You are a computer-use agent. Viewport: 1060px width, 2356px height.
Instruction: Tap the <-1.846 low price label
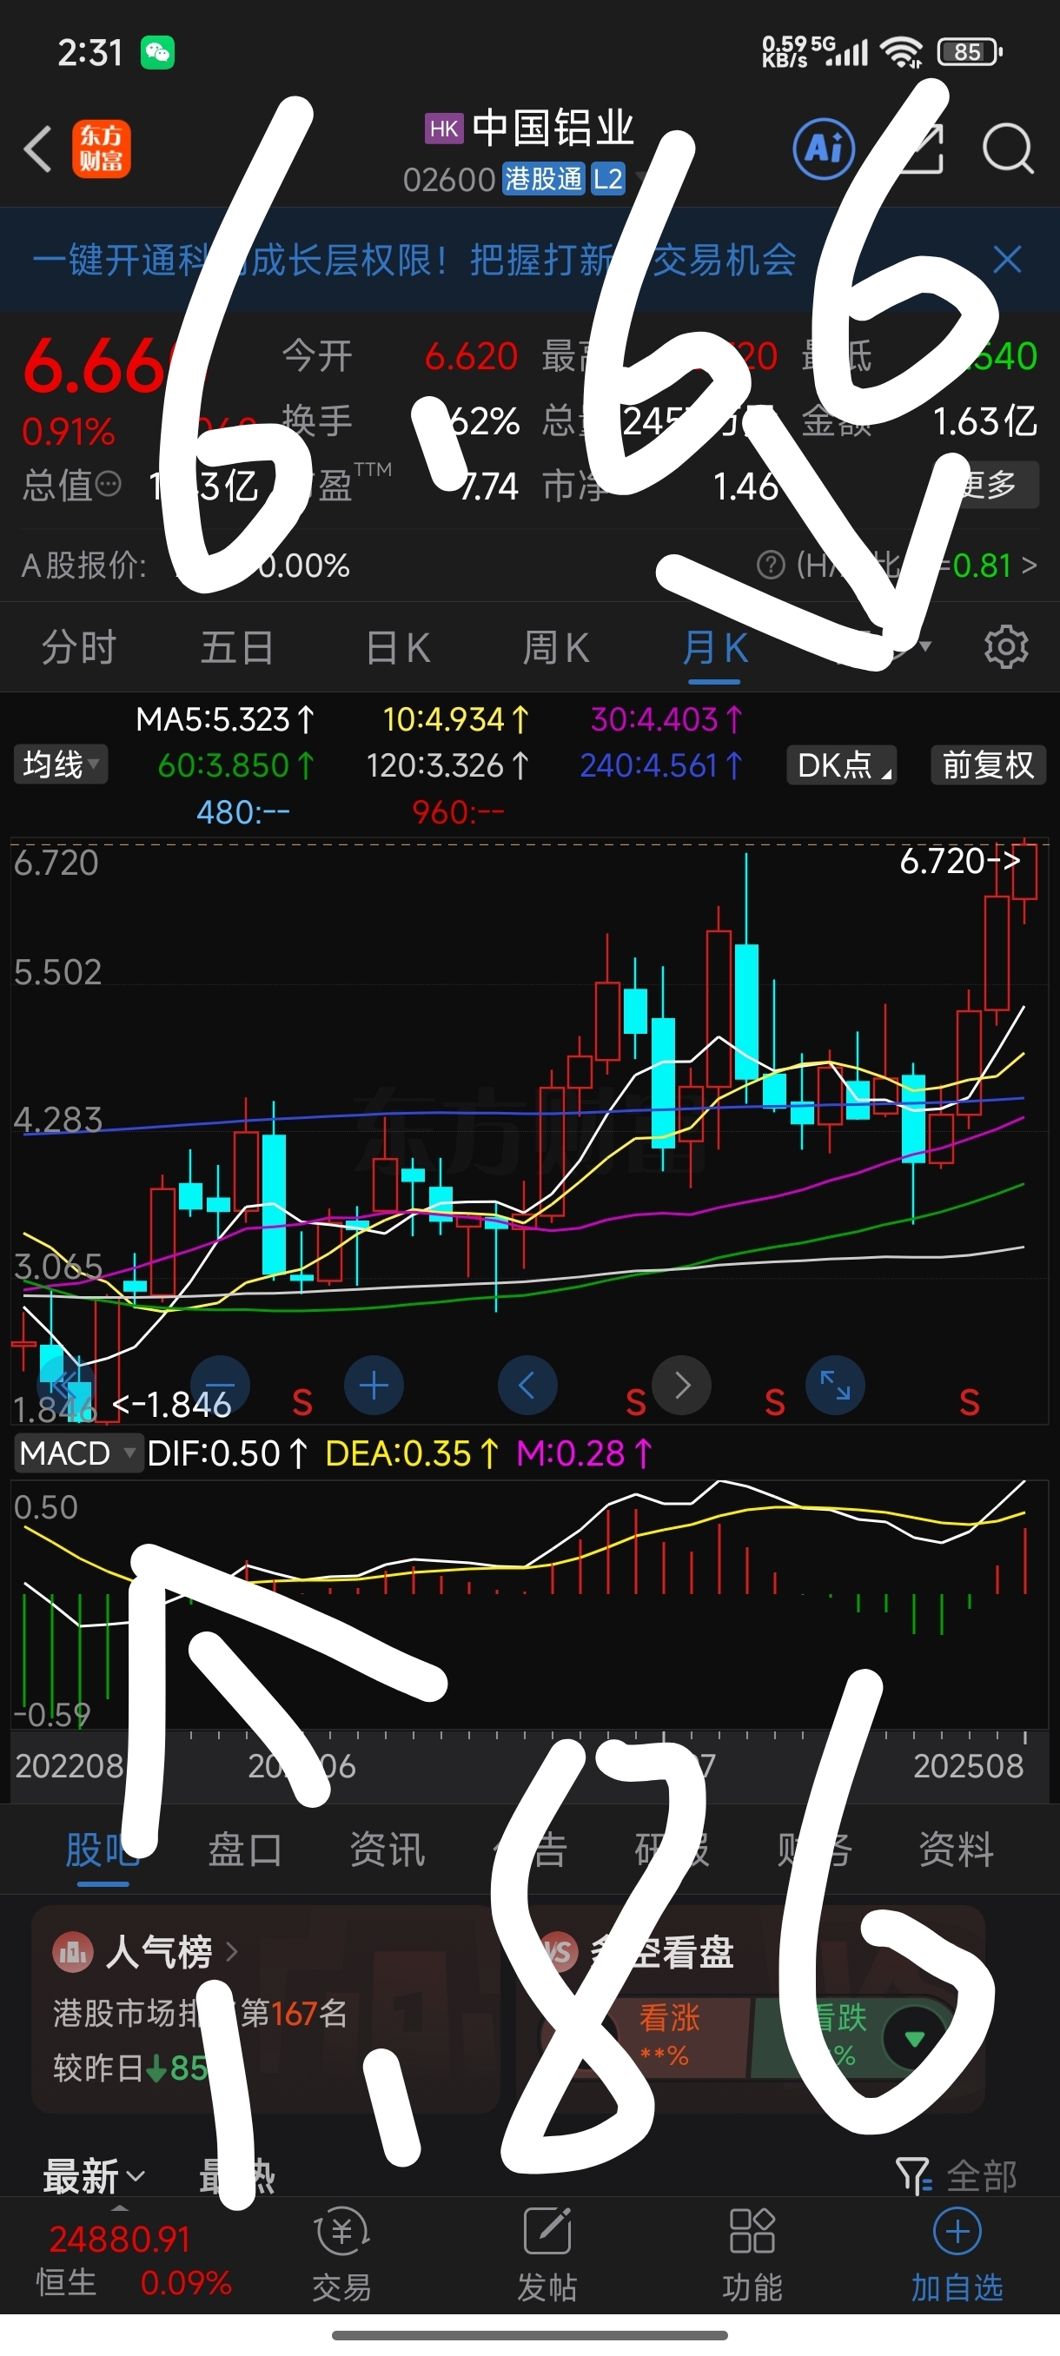[172, 1405]
